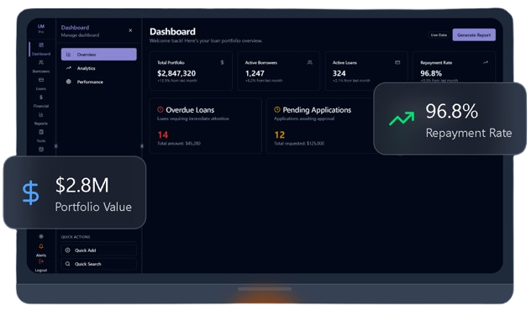Viewport: 531px width, 332px height.
Task: Click the Logout icon in the sidebar
Action: point(41,261)
